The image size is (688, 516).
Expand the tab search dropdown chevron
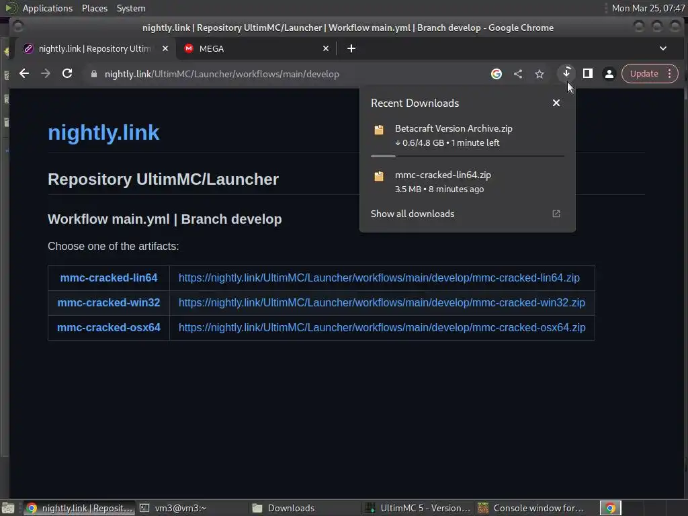663,48
